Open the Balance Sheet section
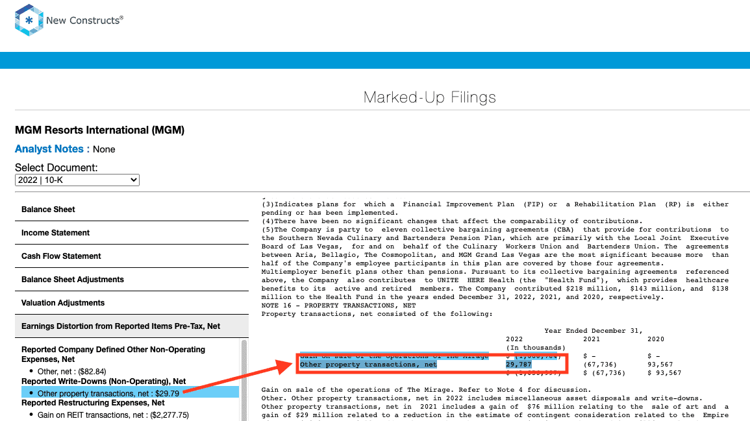This screenshot has height=421, width=750. (132, 210)
